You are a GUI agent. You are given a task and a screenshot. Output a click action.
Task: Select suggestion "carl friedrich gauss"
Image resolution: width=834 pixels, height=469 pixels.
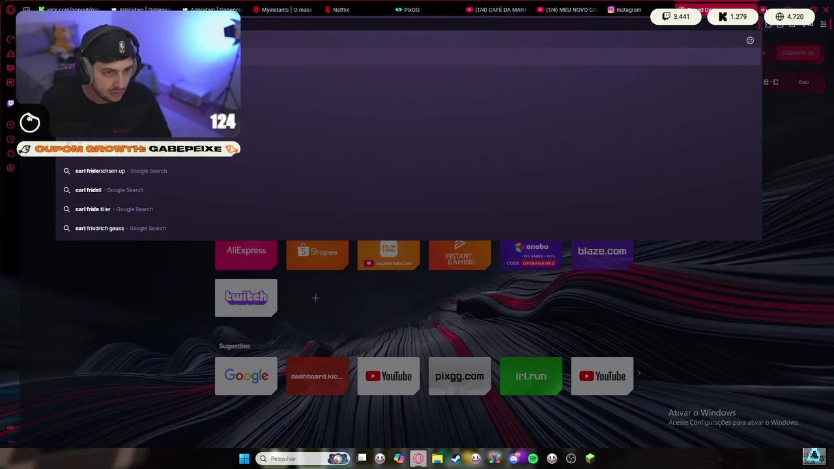(x=409, y=228)
